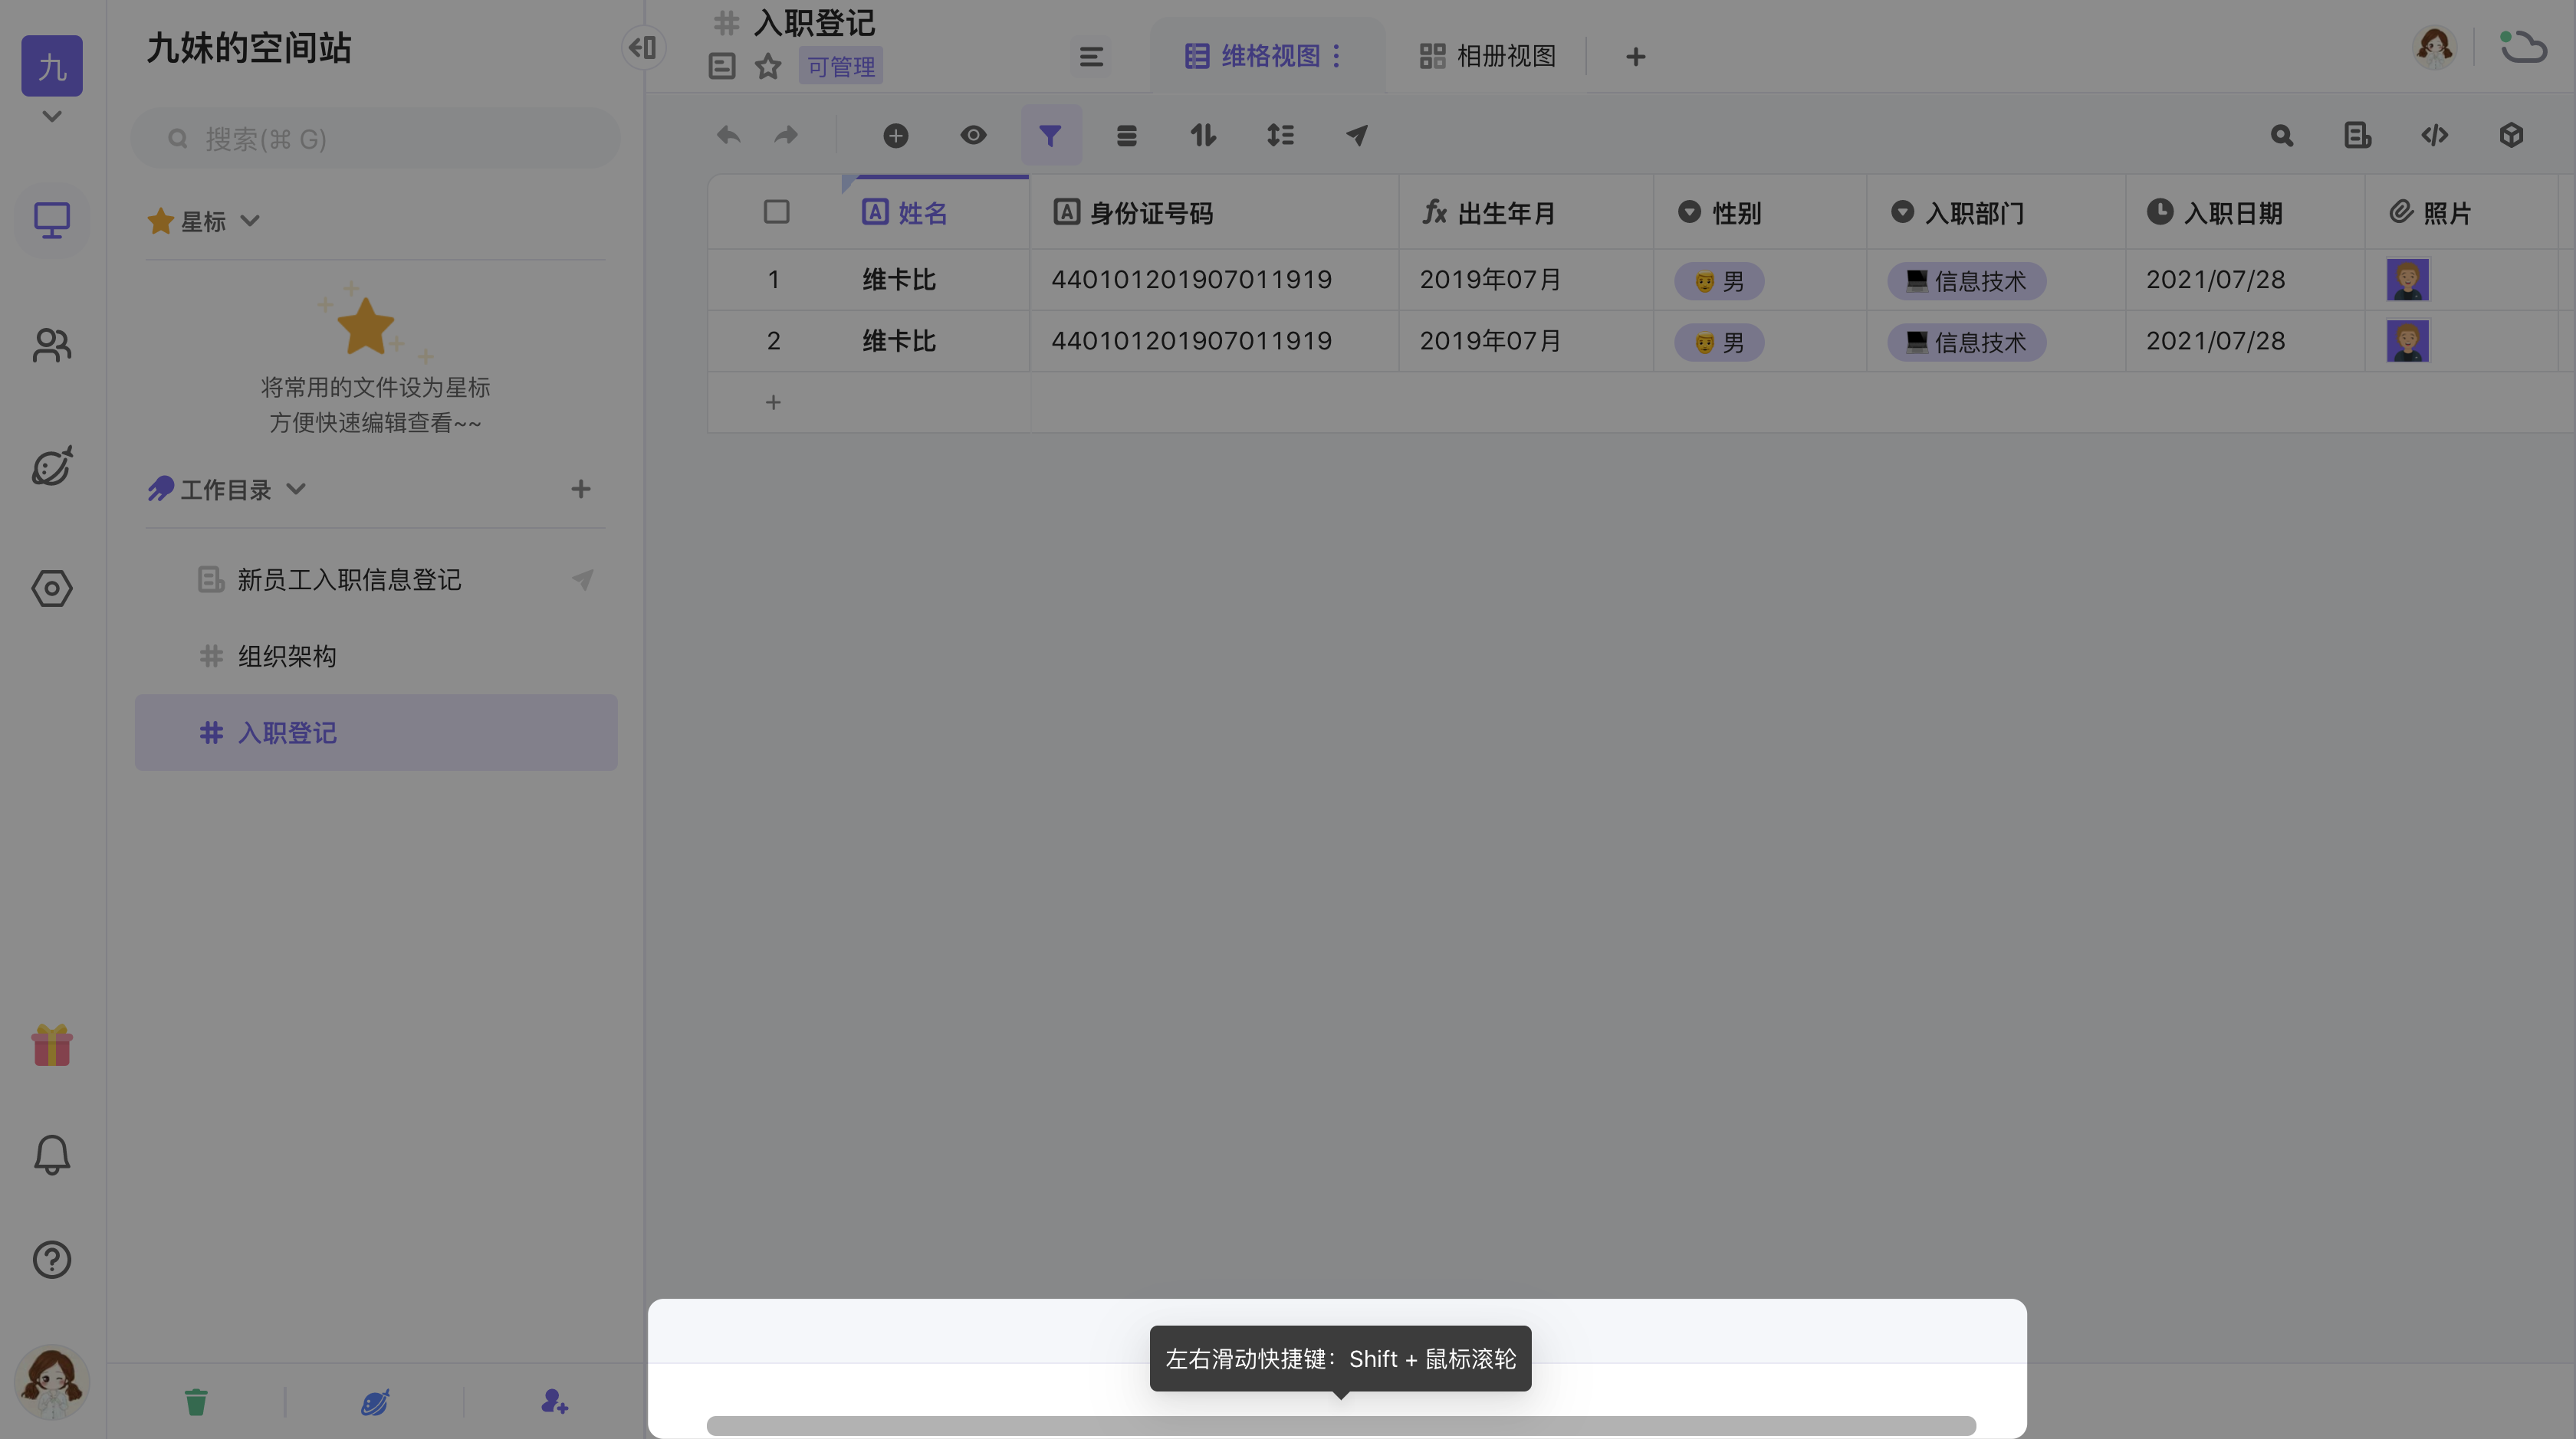The width and height of the screenshot is (2576, 1439).
Task: Click the cloud sync status icon
Action: click(2522, 47)
